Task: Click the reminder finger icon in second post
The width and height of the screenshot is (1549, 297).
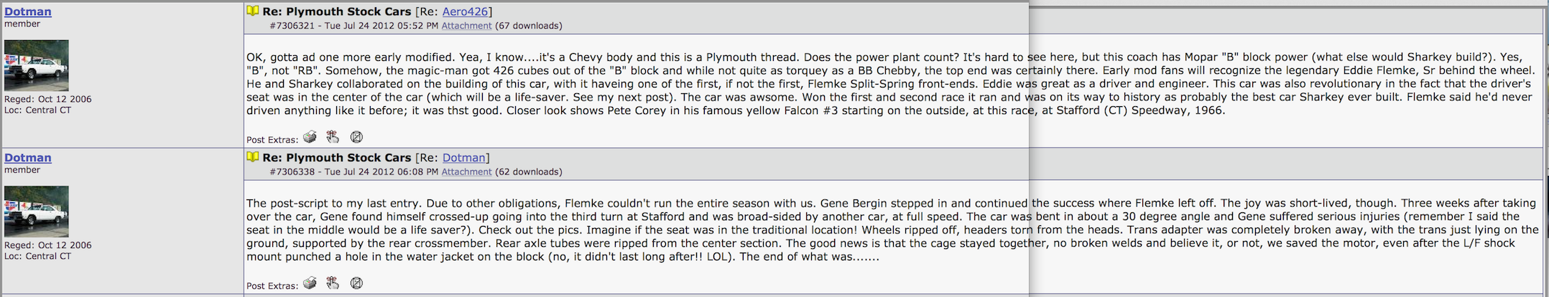Action: pyautogui.click(x=333, y=283)
